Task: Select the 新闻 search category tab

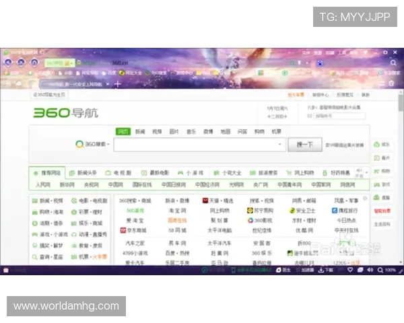Action: pyautogui.click(x=140, y=132)
